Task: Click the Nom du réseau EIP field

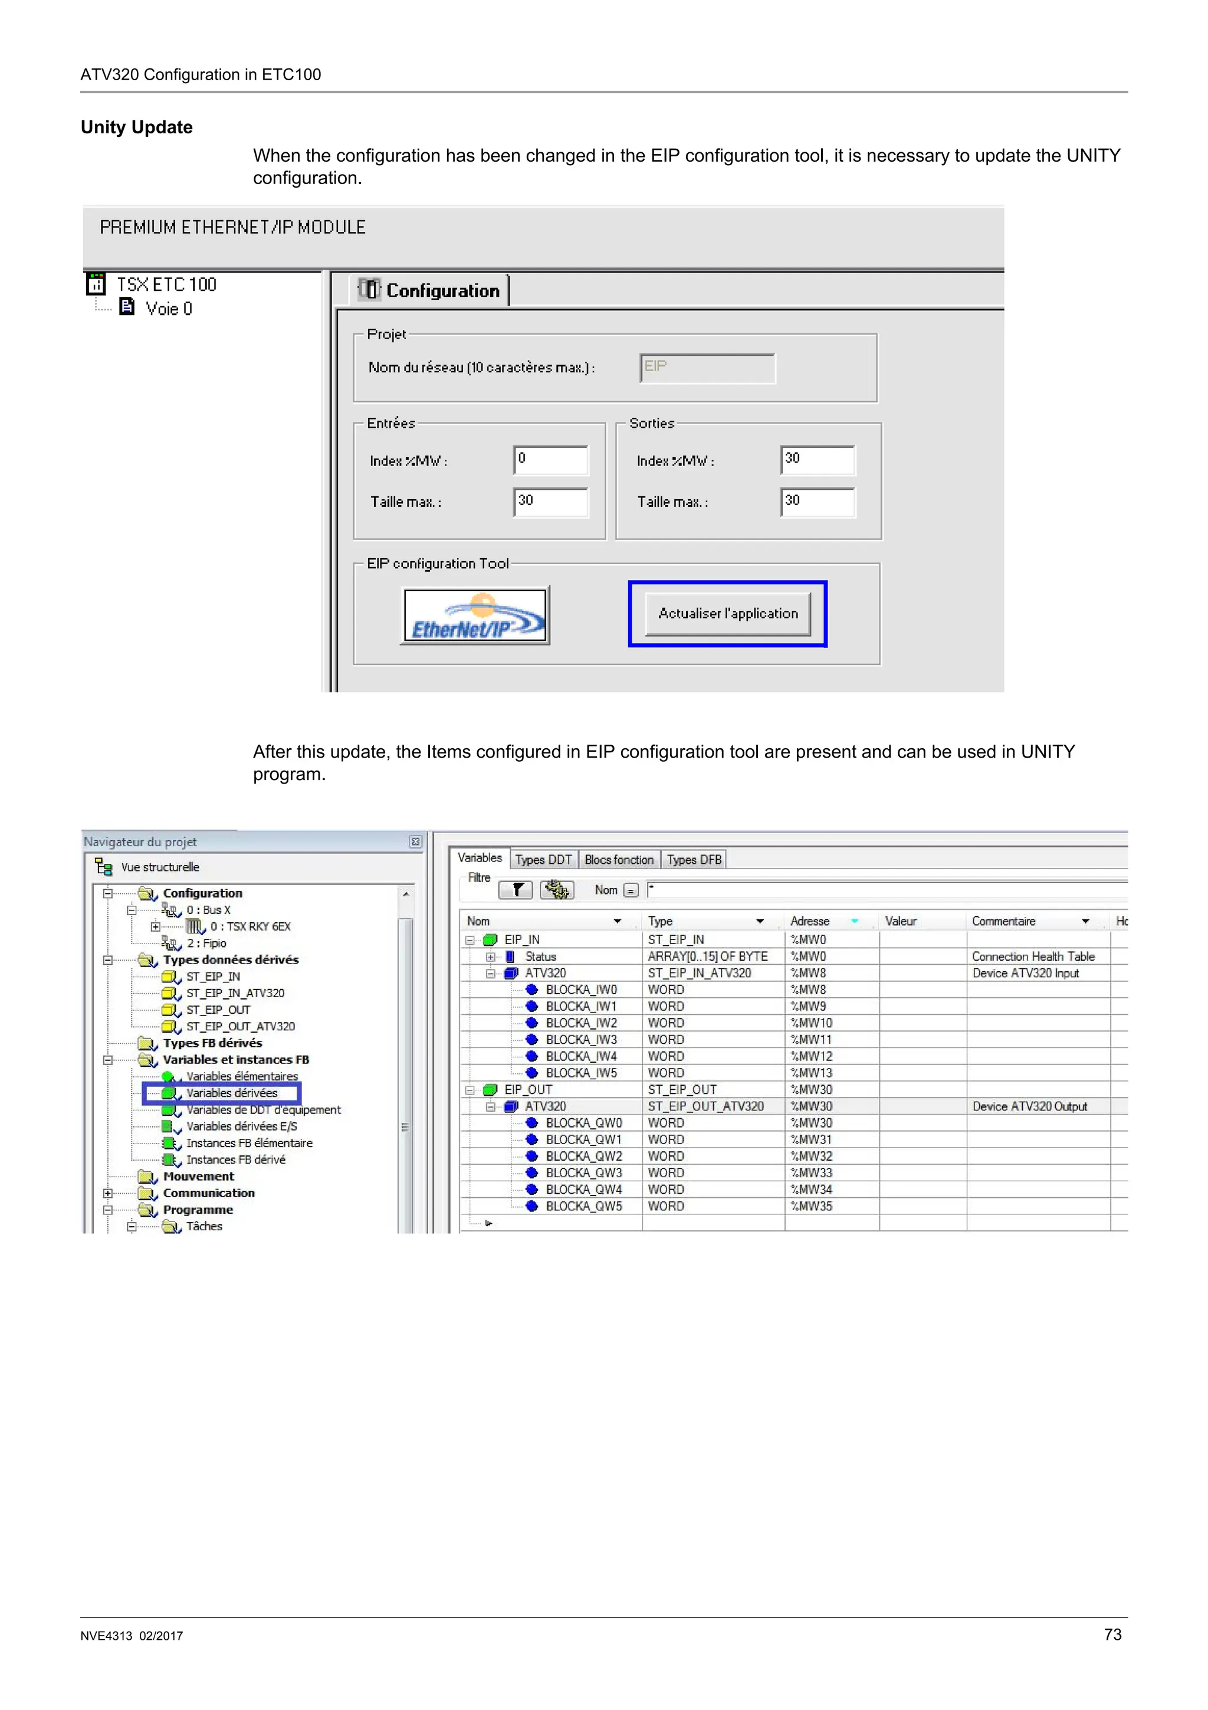Action: tap(707, 368)
